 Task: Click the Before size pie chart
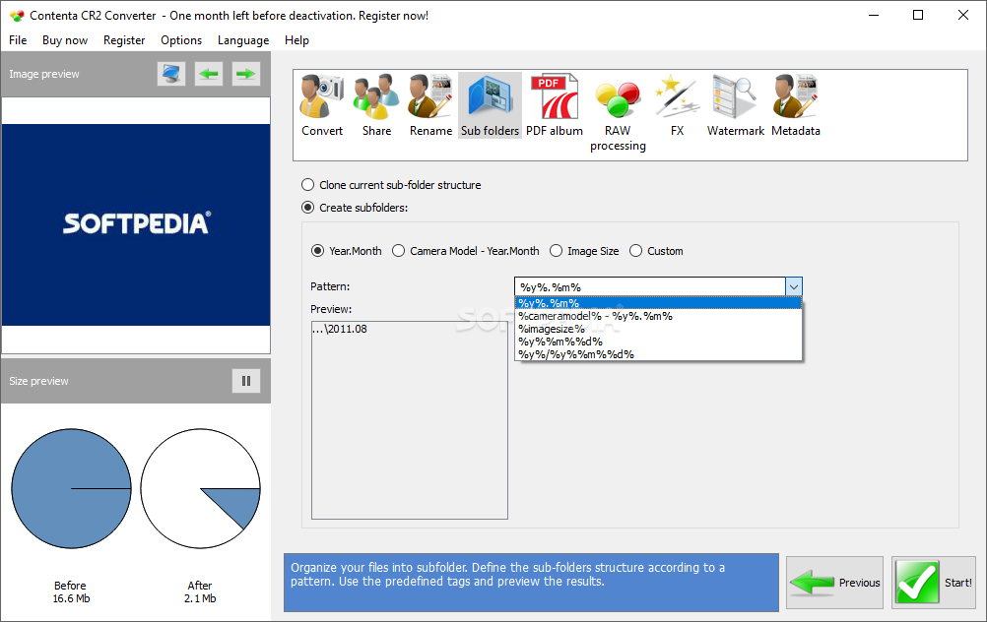click(x=71, y=489)
